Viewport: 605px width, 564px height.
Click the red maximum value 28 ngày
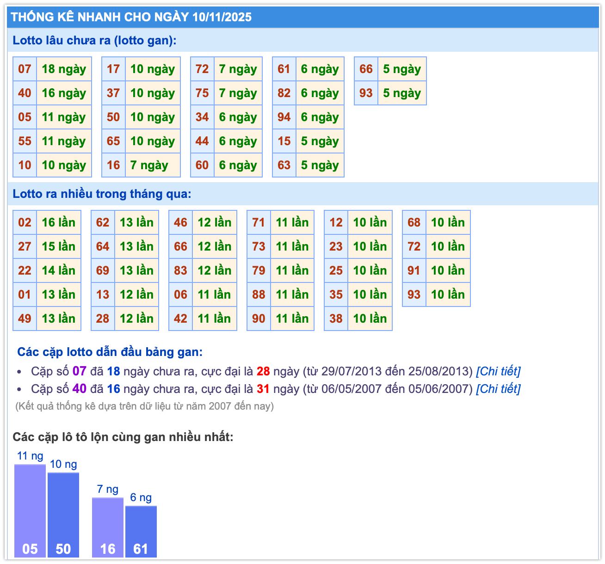263,371
